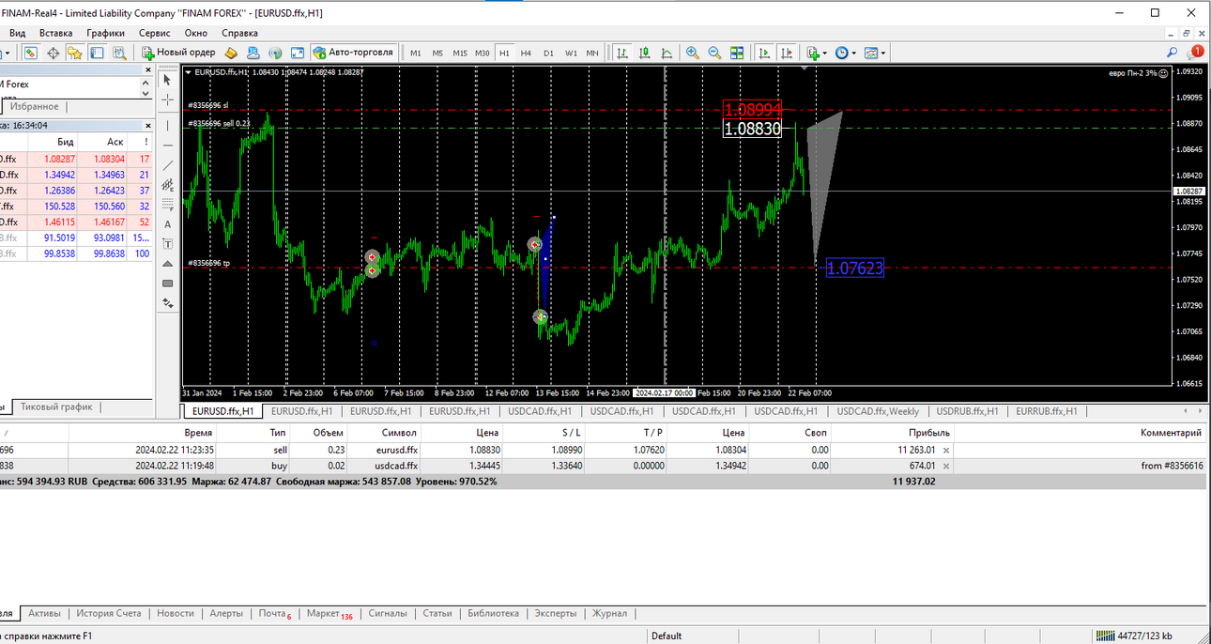Switch chart display to candlesticks
The width and height of the screenshot is (1211, 644).
pos(644,53)
